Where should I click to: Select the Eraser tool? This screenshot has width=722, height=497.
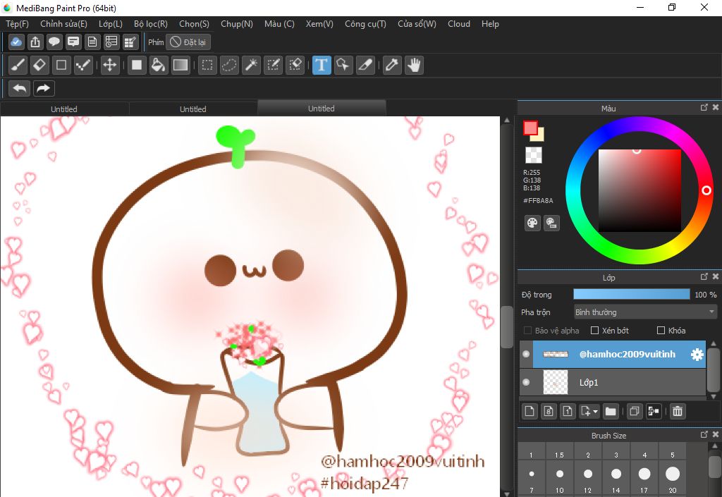coord(39,65)
